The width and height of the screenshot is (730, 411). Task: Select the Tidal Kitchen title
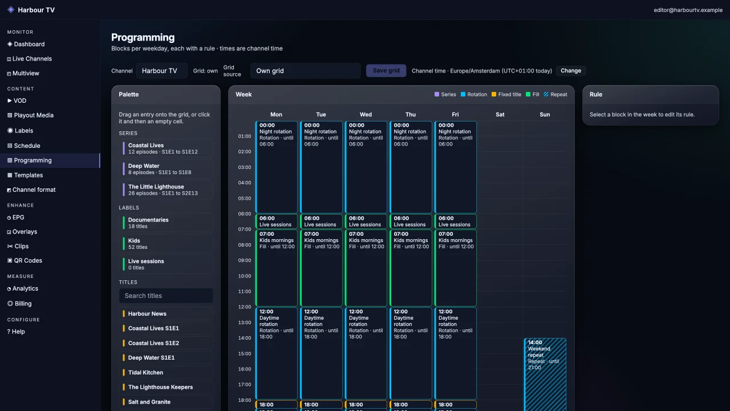pyautogui.click(x=166, y=372)
